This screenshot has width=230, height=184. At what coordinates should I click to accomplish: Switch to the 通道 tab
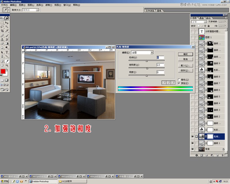202,18
